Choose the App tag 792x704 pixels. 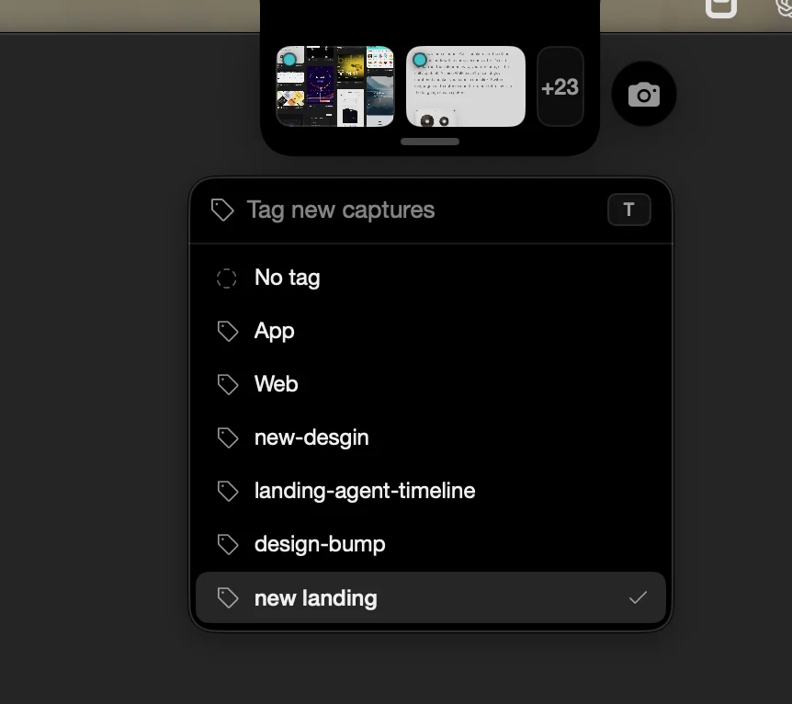tap(431, 331)
